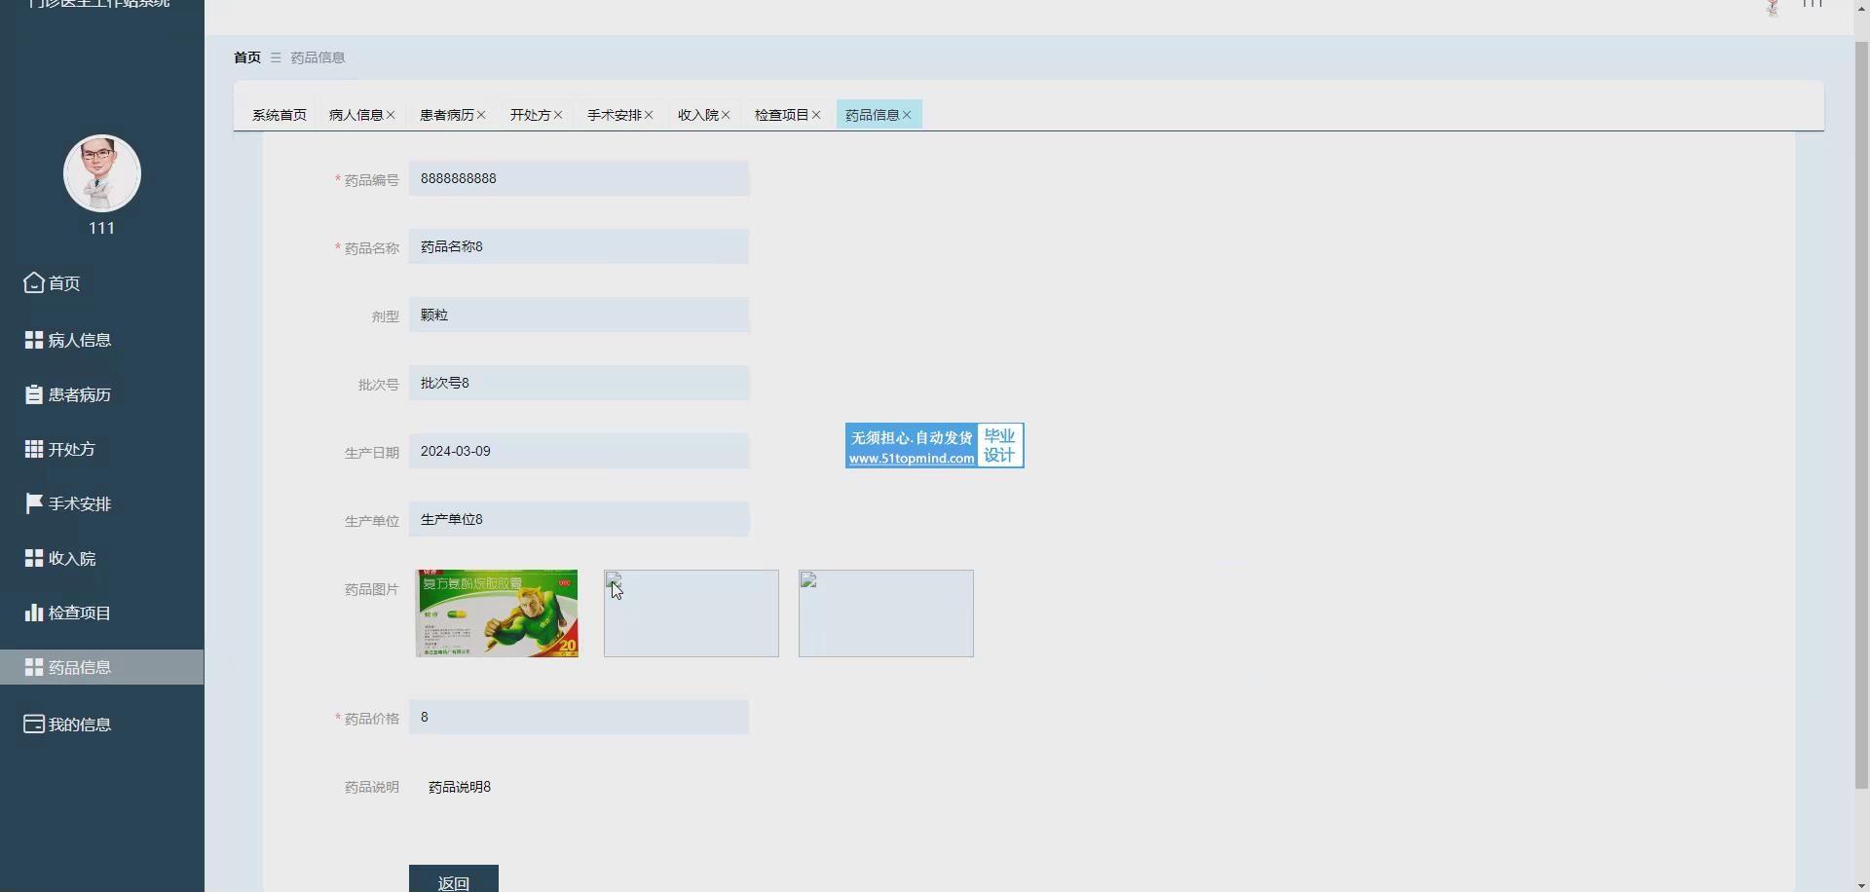Switch to the 系统首页 tab
1870x892 pixels.
tap(280, 115)
